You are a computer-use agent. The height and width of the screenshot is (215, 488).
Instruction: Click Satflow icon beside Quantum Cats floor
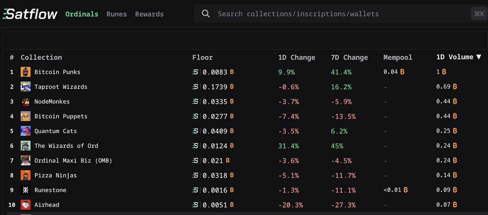[196, 131]
